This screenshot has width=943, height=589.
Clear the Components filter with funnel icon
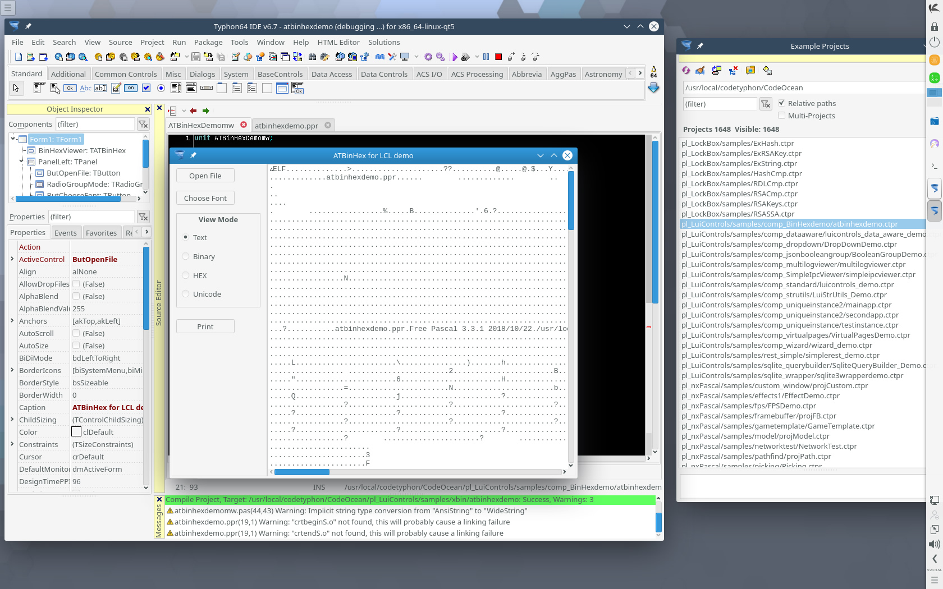143,125
